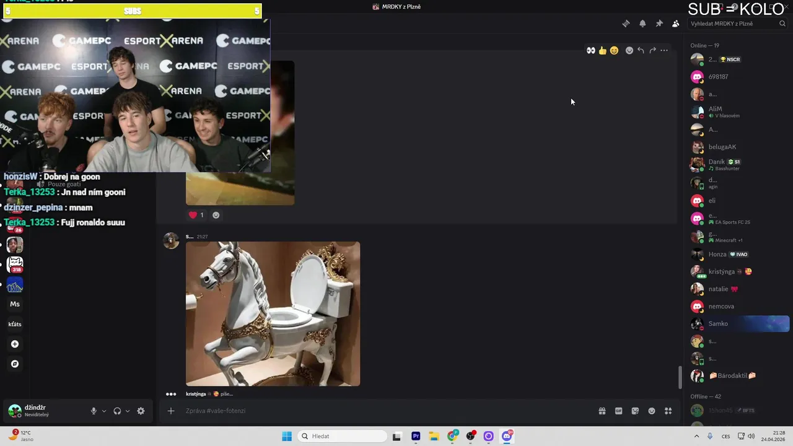Click the plus attachment button in the message bar

pos(171,411)
